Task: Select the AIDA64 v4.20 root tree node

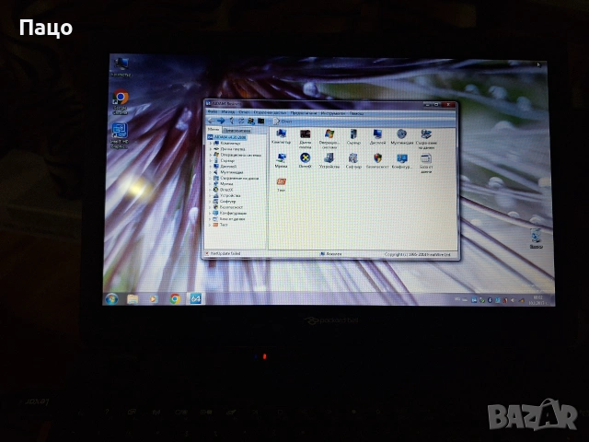Action: [x=227, y=137]
